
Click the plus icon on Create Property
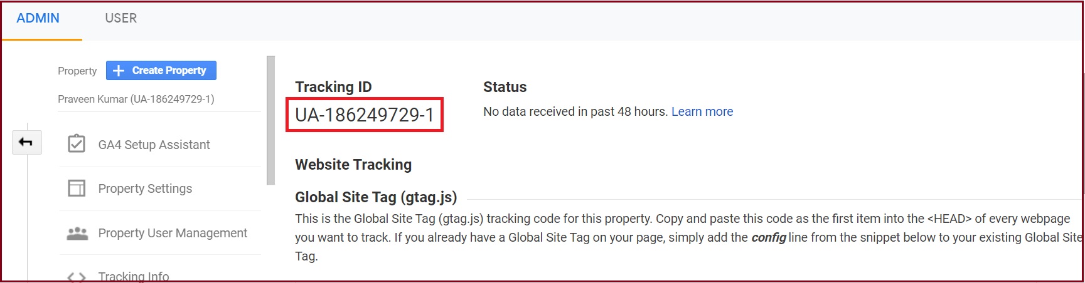[x=119, y=71]
